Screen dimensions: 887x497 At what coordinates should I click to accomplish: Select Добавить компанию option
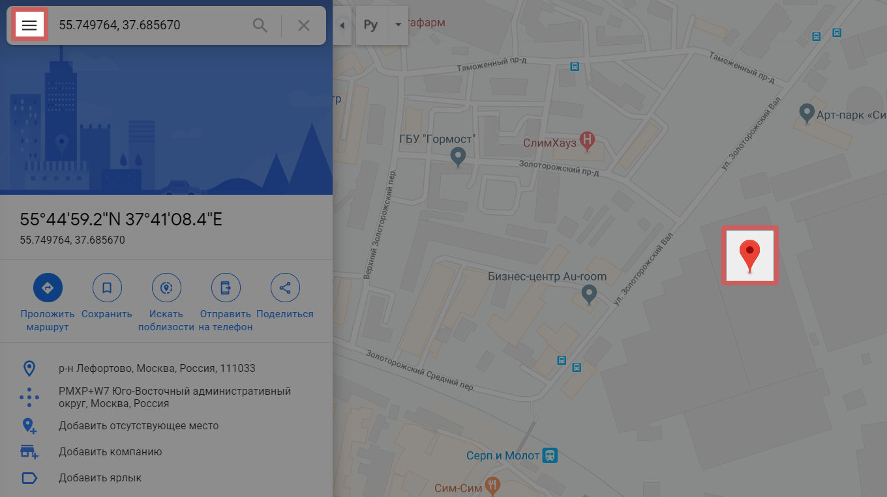tap(110, 452)
